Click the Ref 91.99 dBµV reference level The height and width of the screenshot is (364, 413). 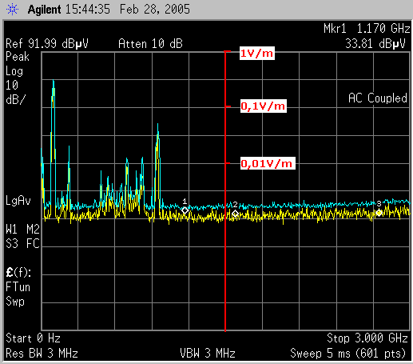(47, 44)
